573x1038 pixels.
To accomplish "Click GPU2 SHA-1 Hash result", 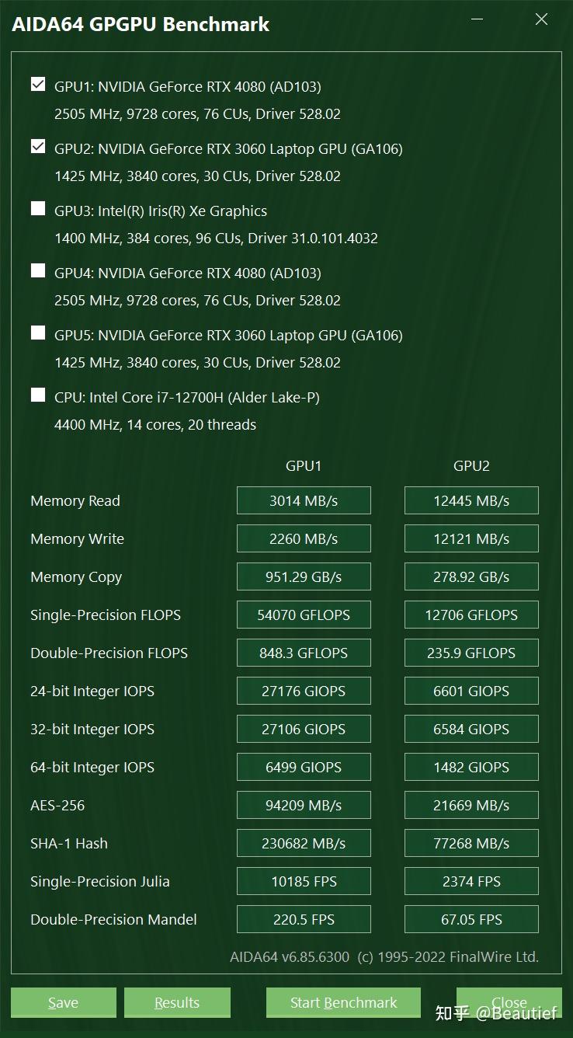I will [471, 843].
